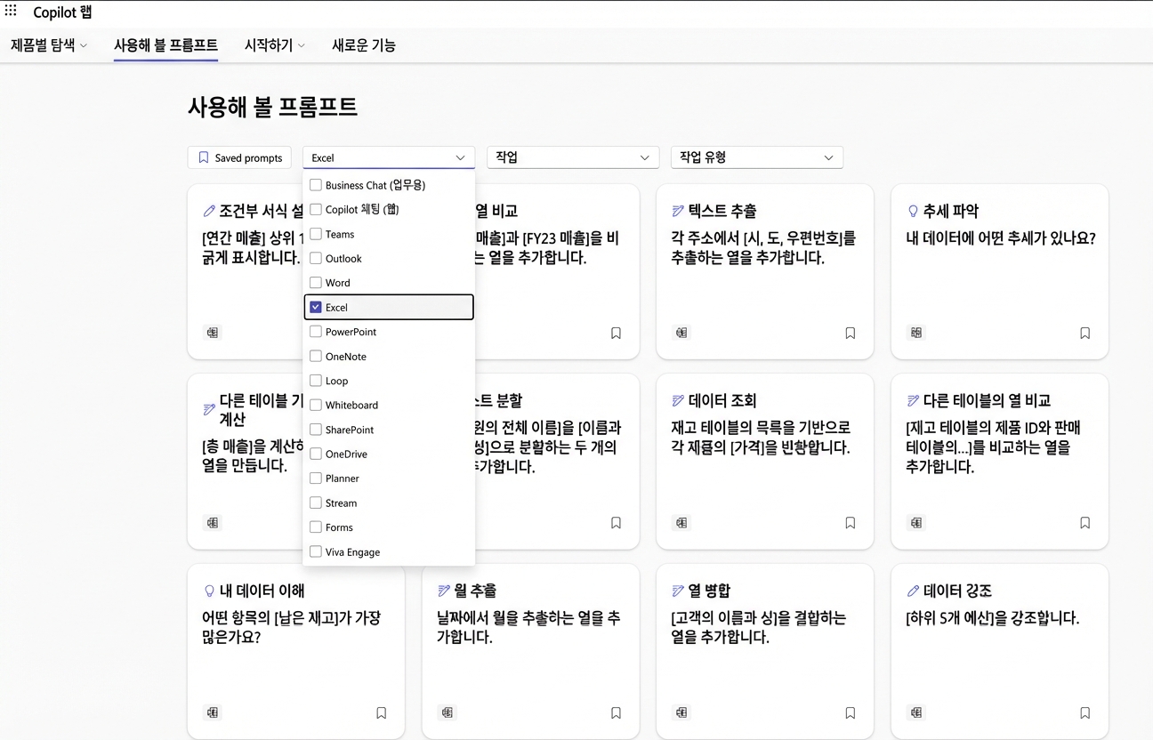1153x740 pixels.
Task: Click prompt text 날짜에서 월을 추출하는 열을 추가합니다
Action: coord(528,628)
